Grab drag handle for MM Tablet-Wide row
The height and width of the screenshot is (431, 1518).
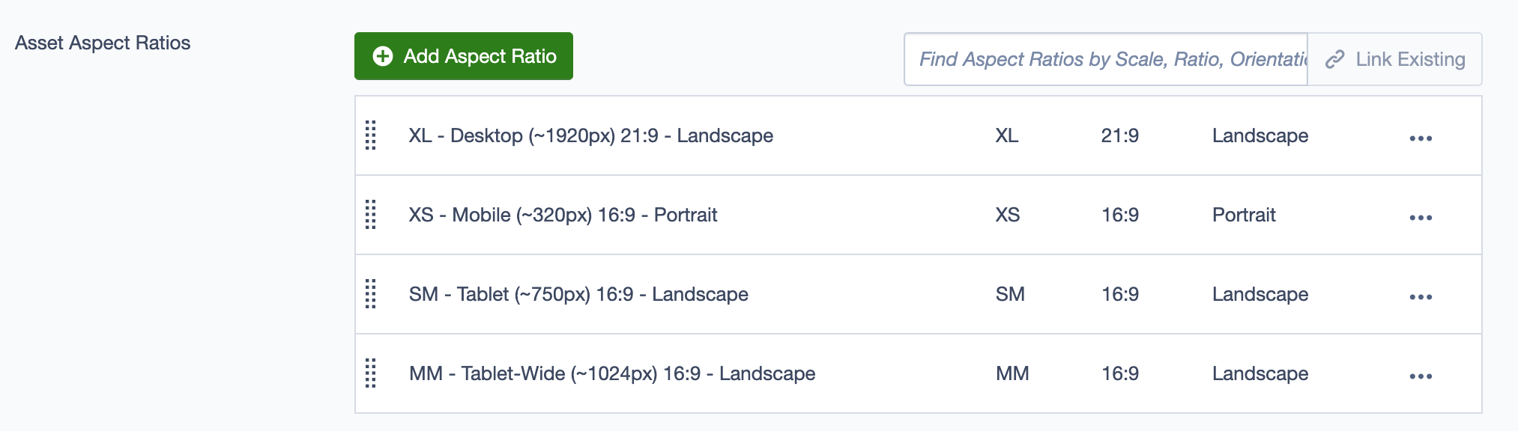pos(370,373)
